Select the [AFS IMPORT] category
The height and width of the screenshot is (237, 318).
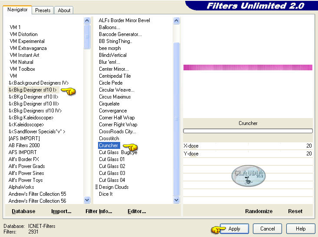click(24, 138)
